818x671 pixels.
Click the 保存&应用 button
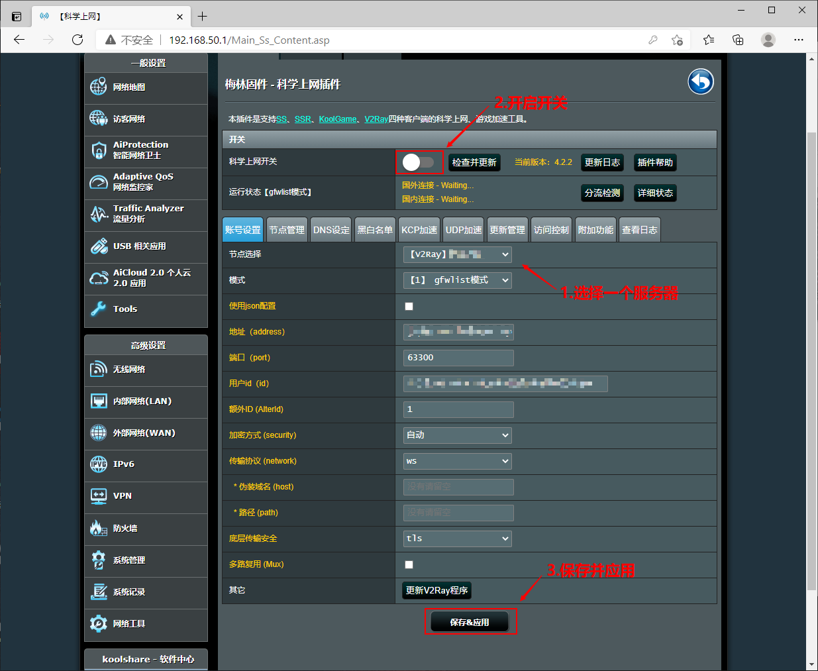470,622
